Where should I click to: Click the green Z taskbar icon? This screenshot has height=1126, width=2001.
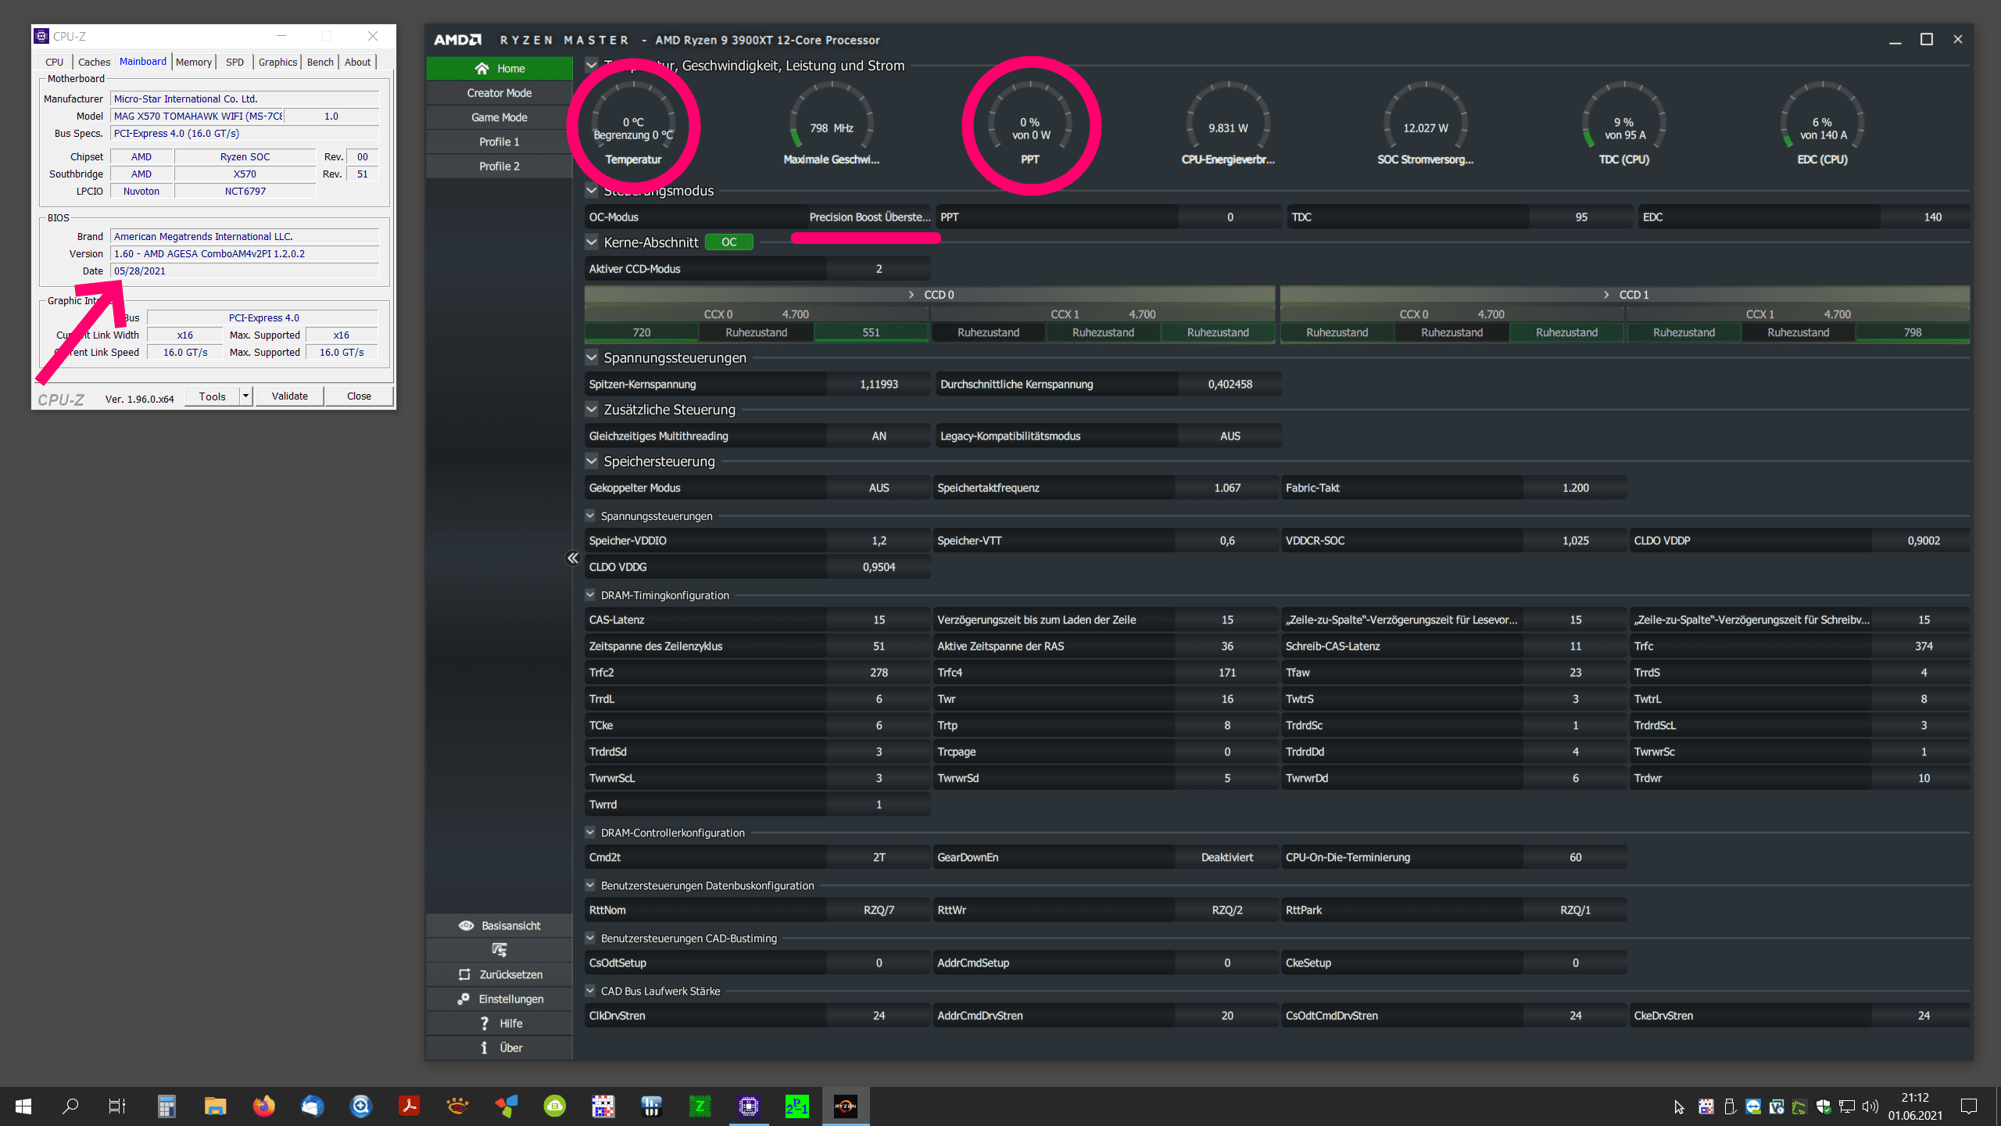[x=700, y=1106]
